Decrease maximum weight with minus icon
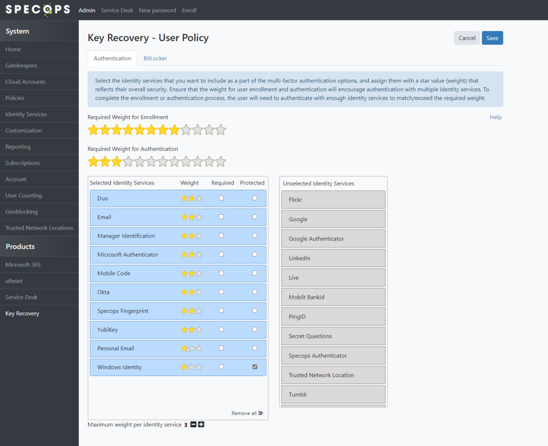The width and height of the screenshot is (548, 446). 193,425
